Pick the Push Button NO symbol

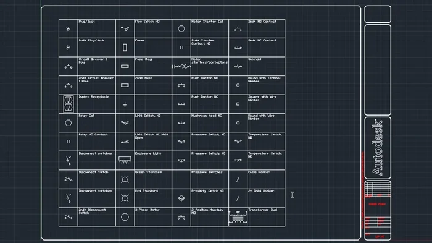point(181,85)
